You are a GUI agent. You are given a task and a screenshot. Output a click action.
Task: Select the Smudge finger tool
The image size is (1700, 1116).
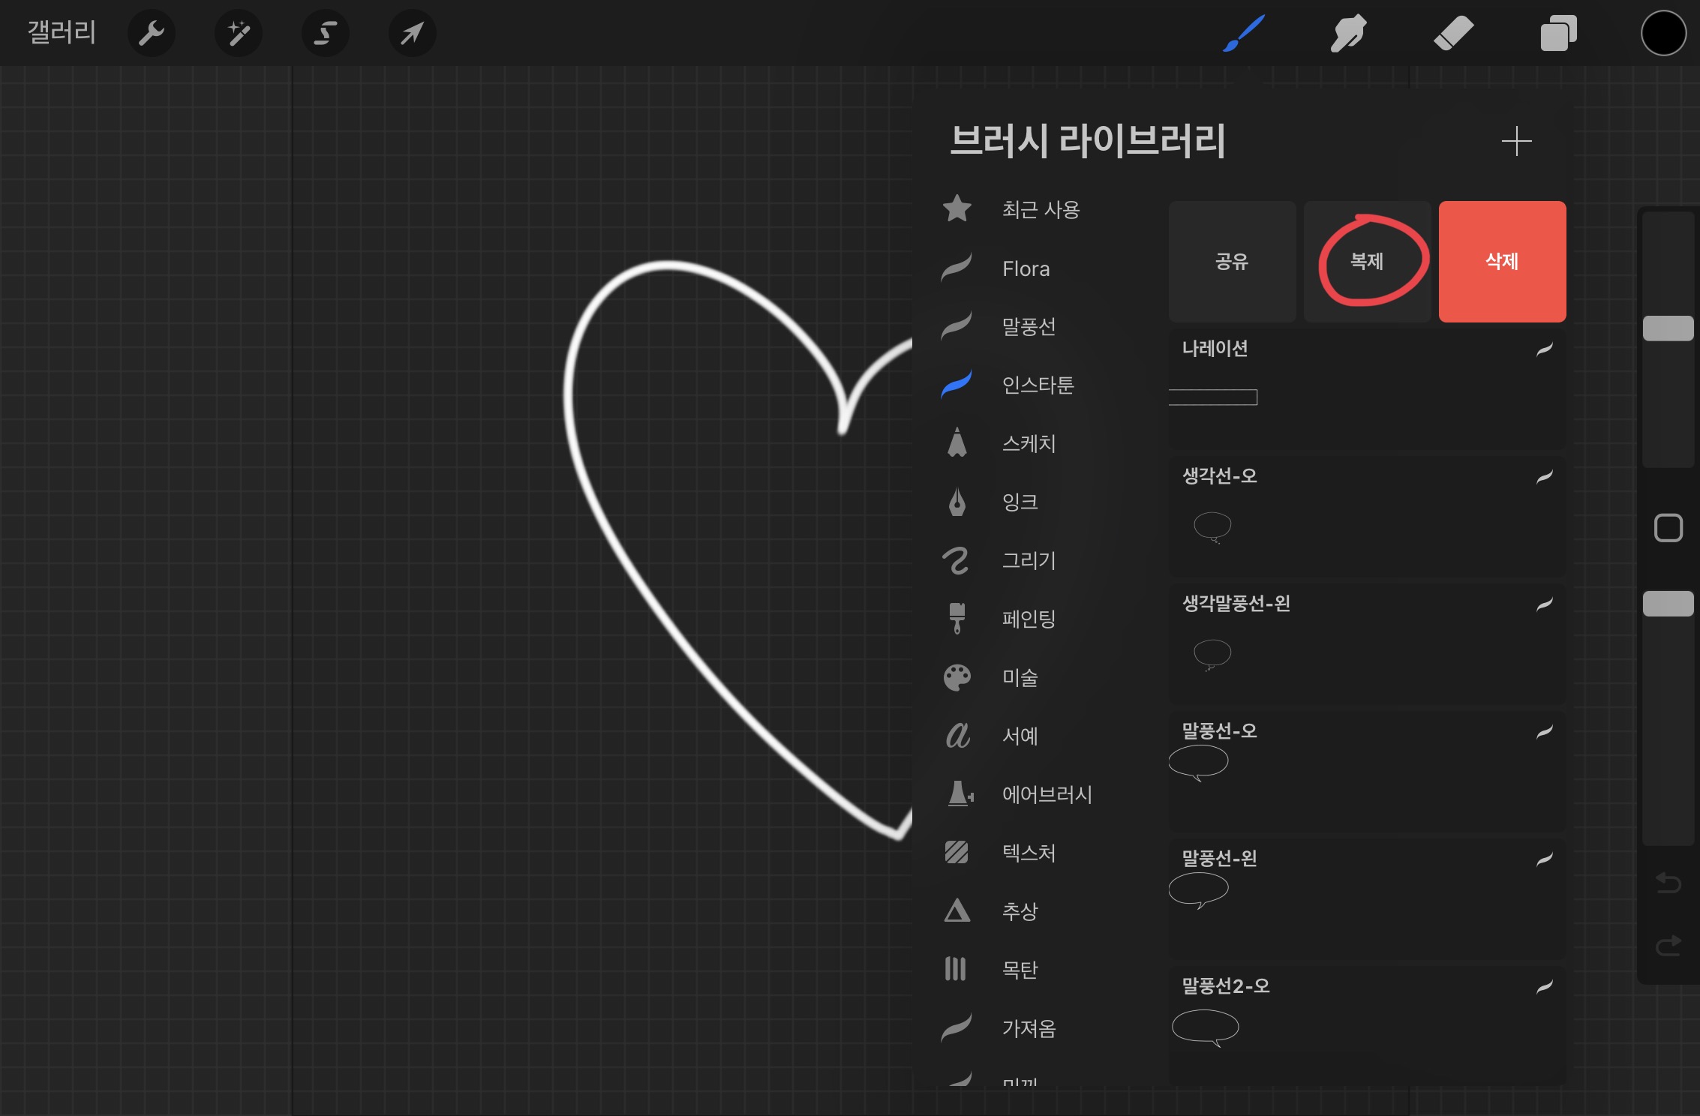(x=1348, y=33)
